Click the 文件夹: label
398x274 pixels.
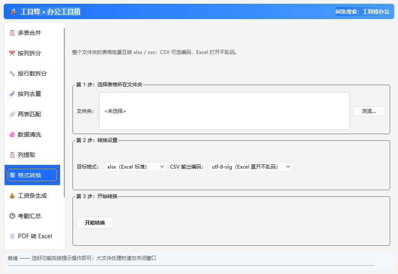[85, 111]
